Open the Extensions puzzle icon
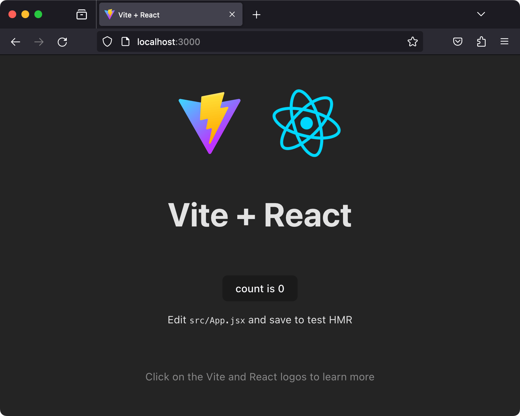Image resolution: width=520 pixels, height=416 pixels. 481,41
